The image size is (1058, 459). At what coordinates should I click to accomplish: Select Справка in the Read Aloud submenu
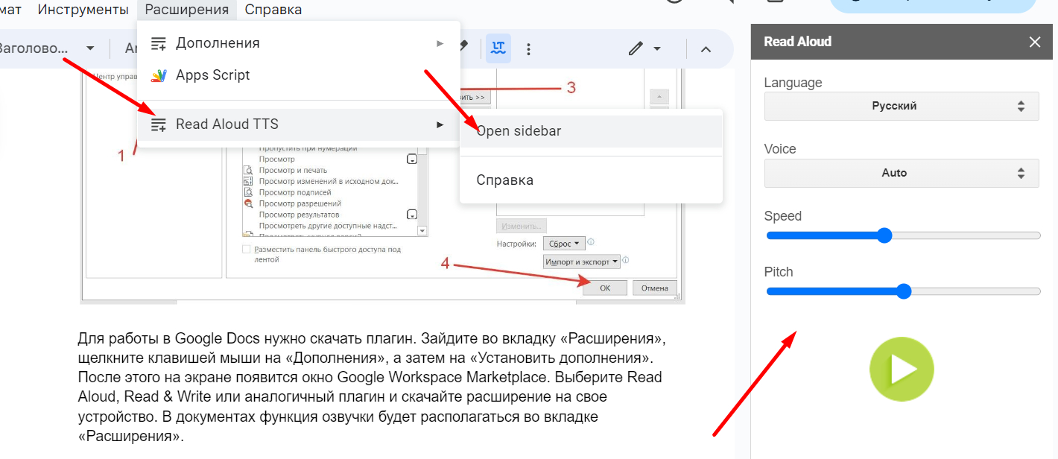[x=592, y=180]
